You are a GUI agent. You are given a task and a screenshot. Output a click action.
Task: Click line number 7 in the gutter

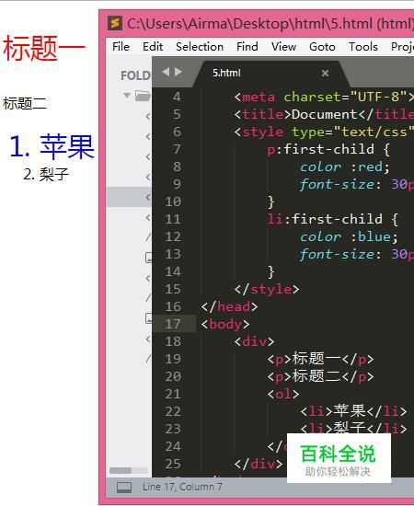(177, 149)
